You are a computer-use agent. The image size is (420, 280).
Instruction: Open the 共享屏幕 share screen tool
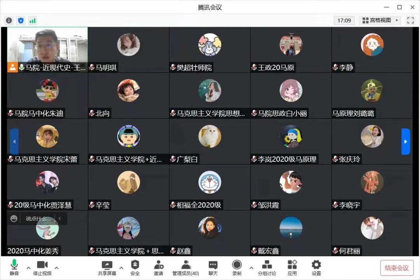pyautogui.click(x=107, y=268)
